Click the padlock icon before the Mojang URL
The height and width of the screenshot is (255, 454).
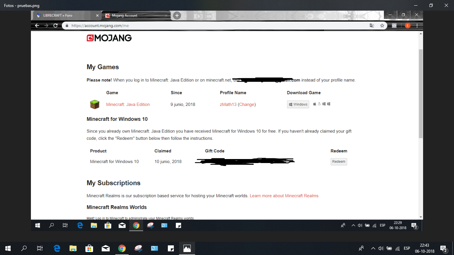tap(67, 26)
